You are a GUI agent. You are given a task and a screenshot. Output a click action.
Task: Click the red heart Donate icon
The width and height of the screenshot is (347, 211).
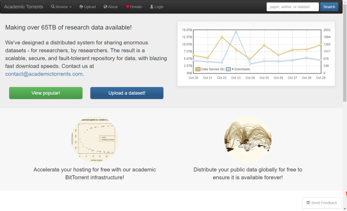[128, 7]
